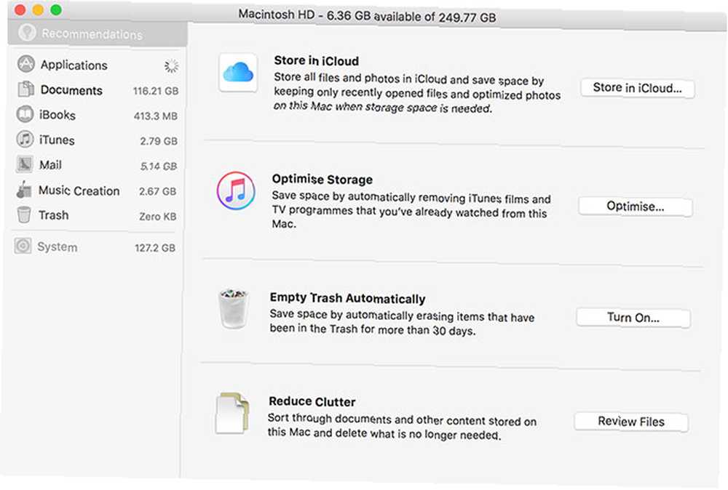Click the iCloud cloud icon
The image size is (728, 490).
[238, 72]
